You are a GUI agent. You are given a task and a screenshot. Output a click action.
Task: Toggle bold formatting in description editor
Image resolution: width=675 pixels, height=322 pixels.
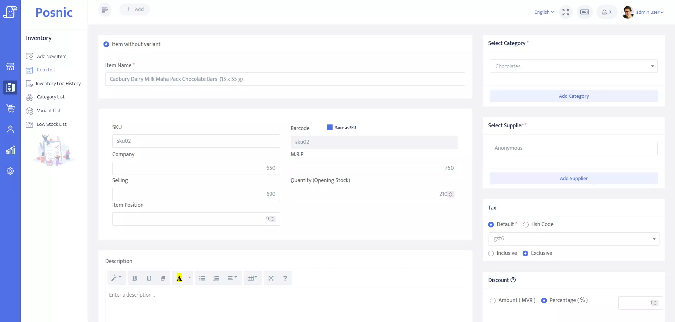[x=134, y=278]
